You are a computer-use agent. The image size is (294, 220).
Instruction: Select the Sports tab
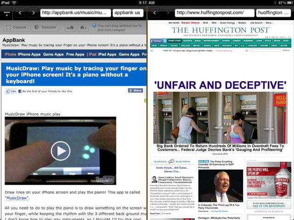[226, 41]
